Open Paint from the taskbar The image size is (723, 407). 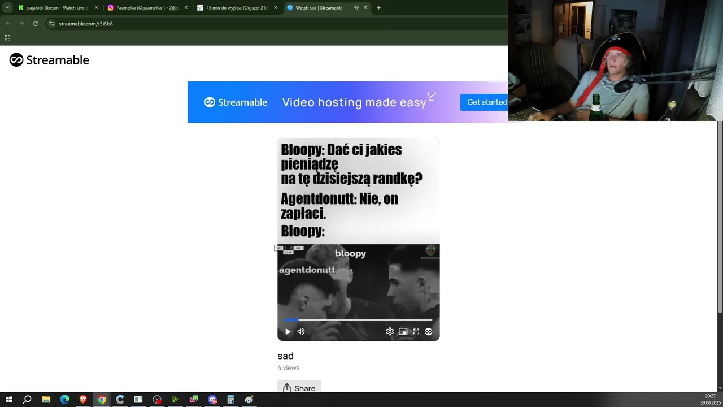tap(249, 400)
